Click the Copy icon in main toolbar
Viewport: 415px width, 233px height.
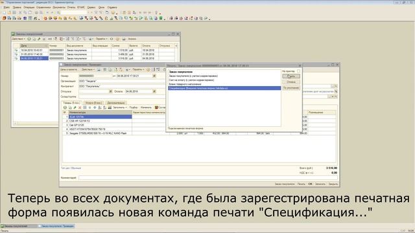pyautogui.click(x=25, y=13)
